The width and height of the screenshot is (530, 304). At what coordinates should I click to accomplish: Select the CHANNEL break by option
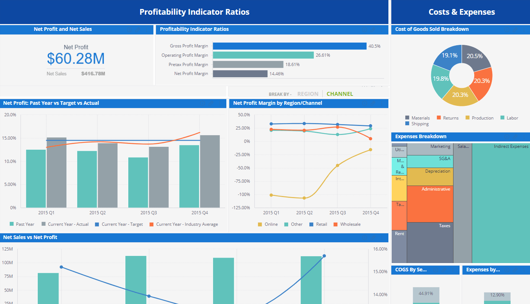340,94
